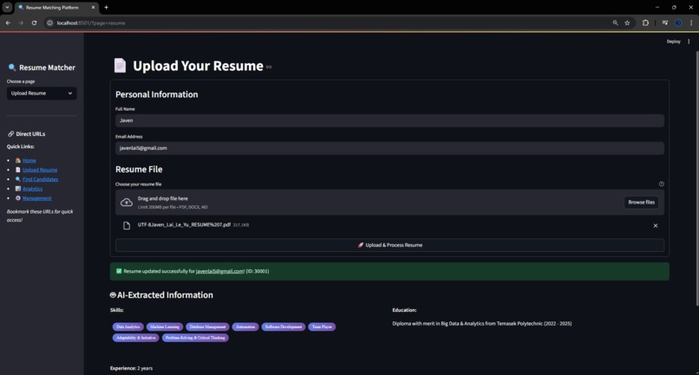Open the Find Candidates quick link
The width and height of the screenshot is (699, 375).
40,179
